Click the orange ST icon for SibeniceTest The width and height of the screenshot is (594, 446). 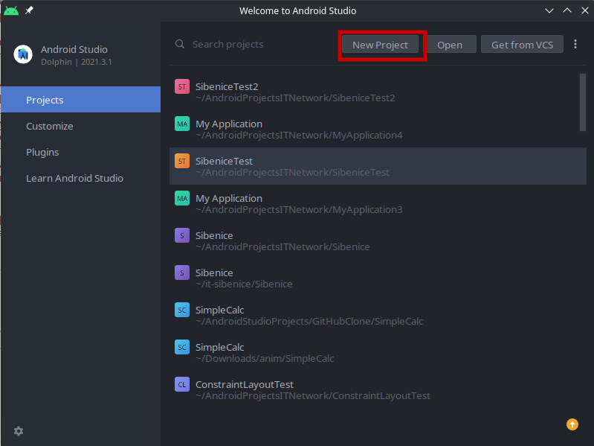(x=182, y=161)
